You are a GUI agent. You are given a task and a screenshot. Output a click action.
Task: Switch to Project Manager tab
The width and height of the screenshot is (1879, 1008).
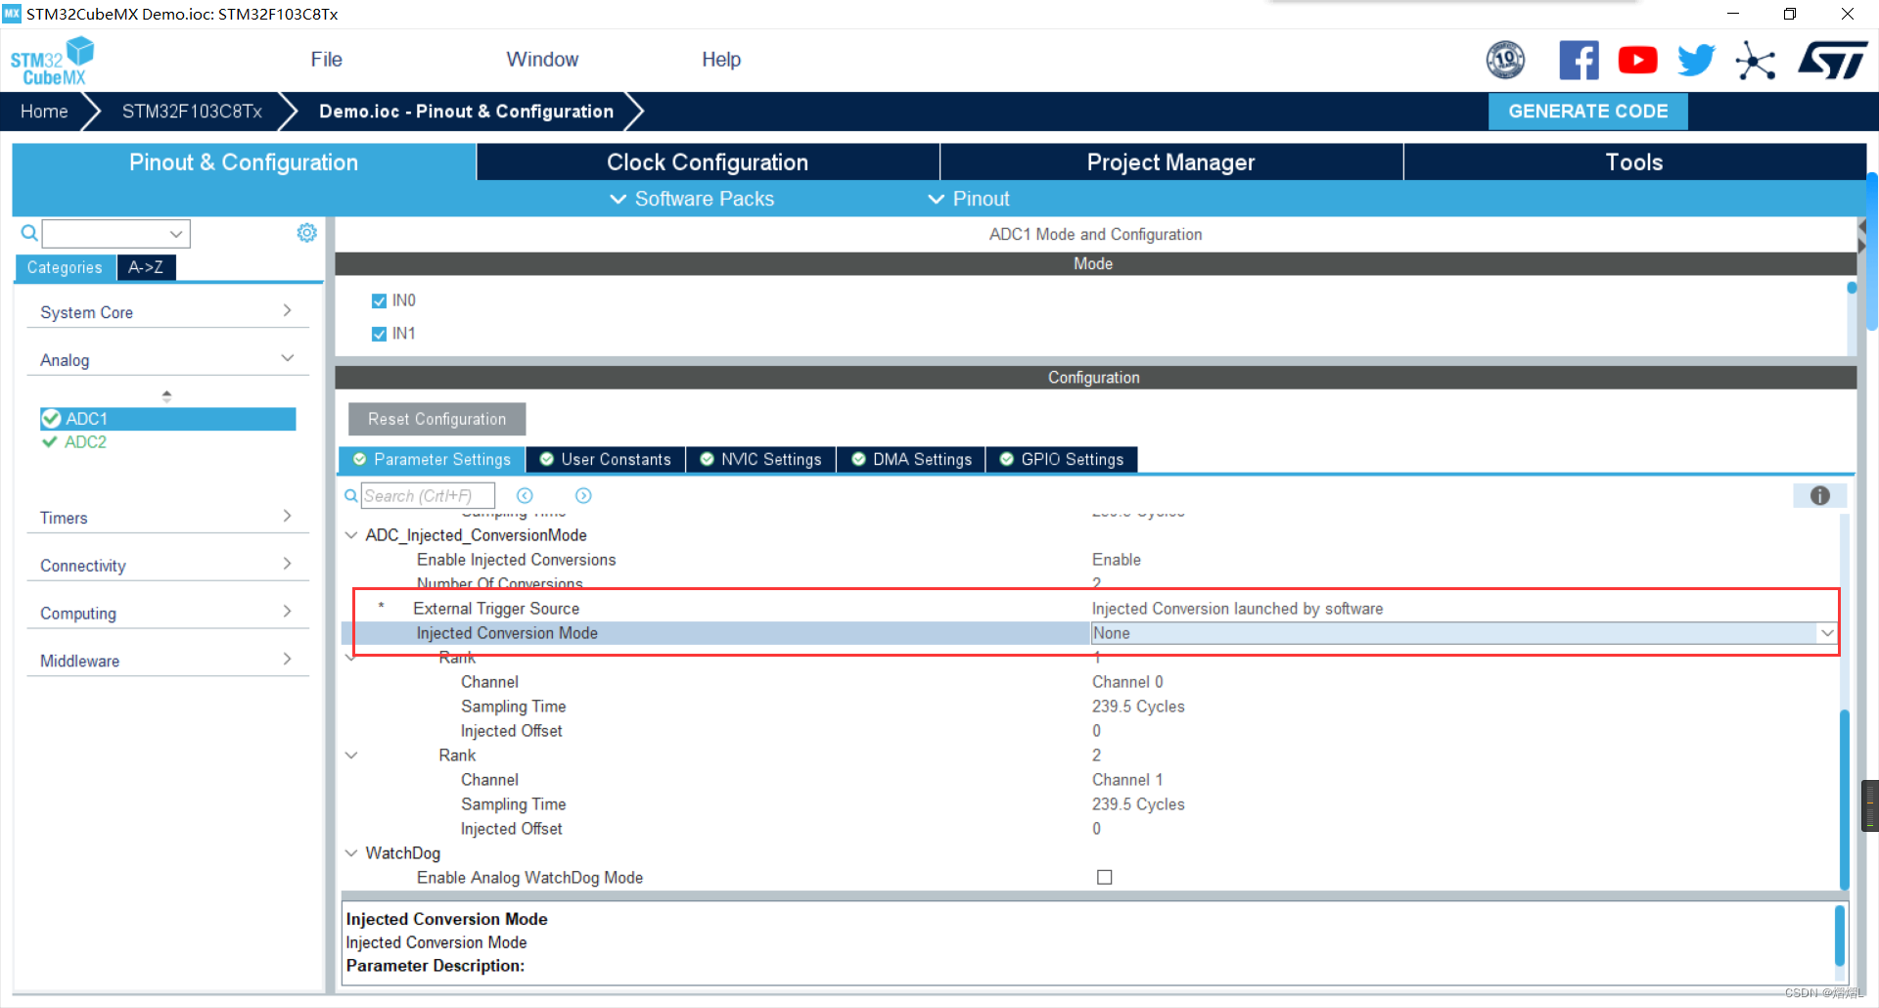click(1171, 162)
